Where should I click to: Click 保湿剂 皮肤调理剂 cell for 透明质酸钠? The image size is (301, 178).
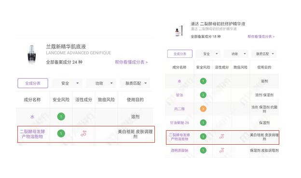click(x=264, y=151)
